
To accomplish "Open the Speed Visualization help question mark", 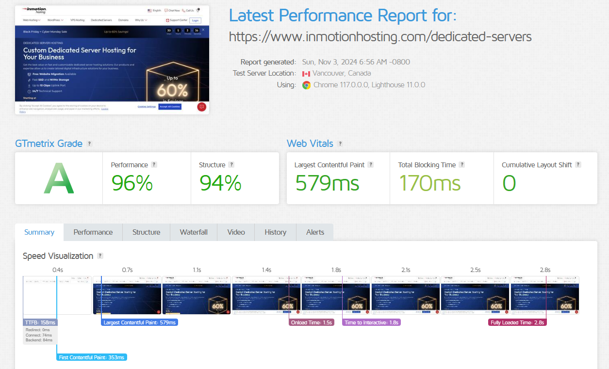I will [100, 256].
